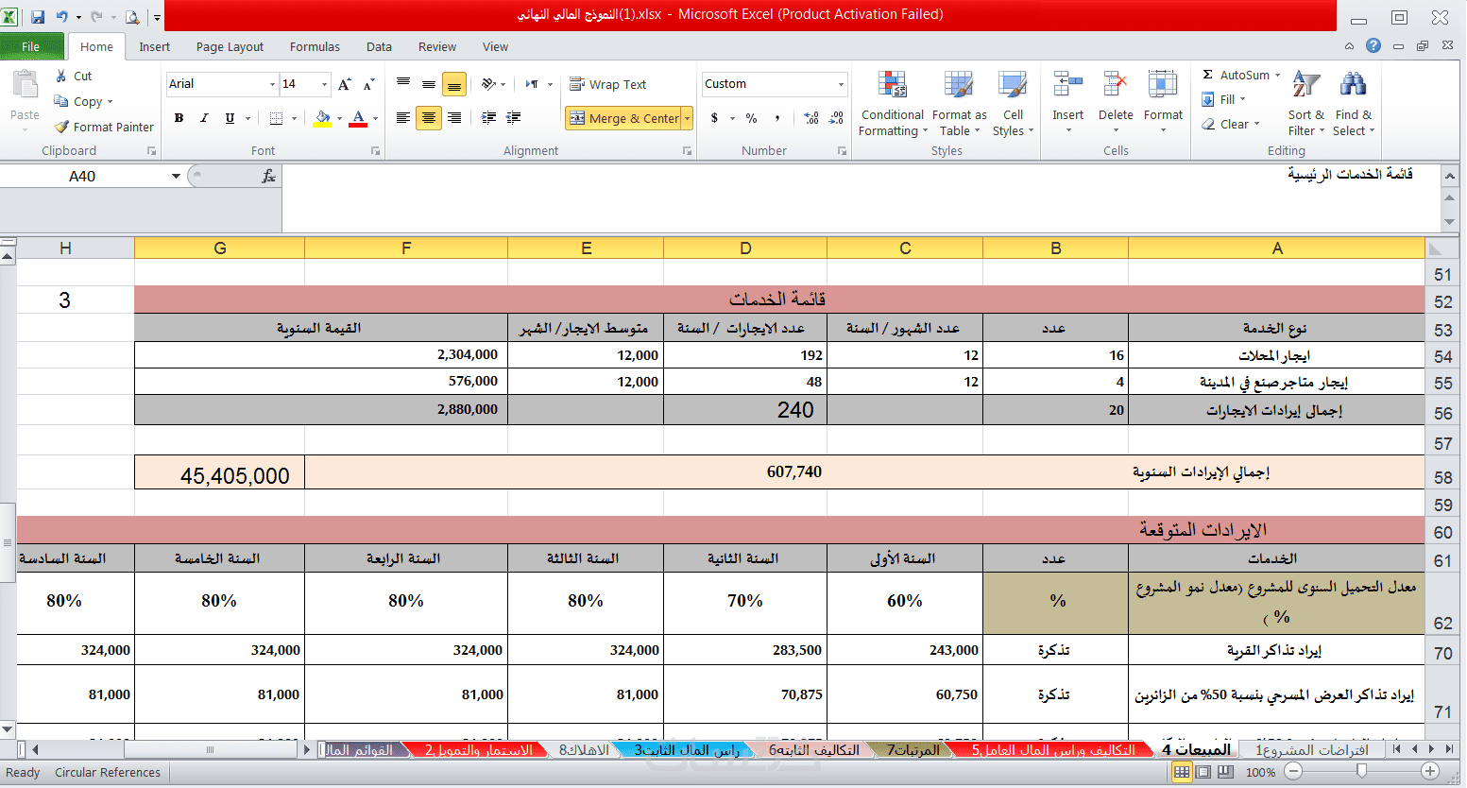Expand the Custom number format dropdown

tap(841, 84)
